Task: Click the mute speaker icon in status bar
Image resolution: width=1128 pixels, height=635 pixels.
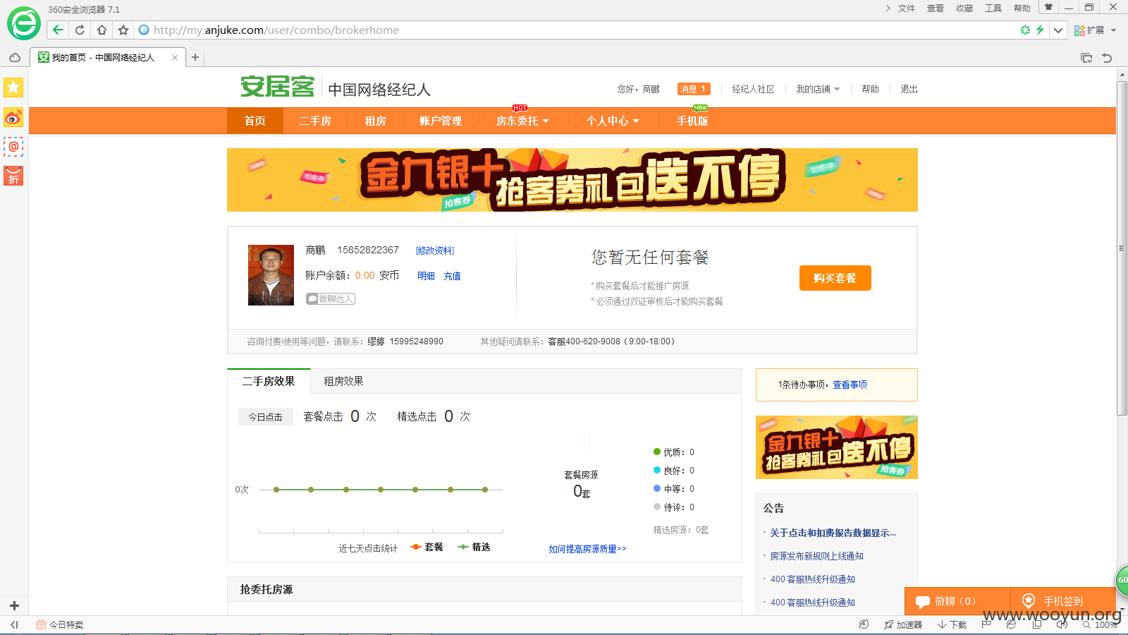Action: coord(1062,624)
